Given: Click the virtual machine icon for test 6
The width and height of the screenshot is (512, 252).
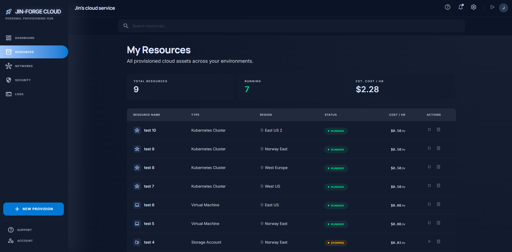Looking at the screenshot, I should tap(137, 205).
